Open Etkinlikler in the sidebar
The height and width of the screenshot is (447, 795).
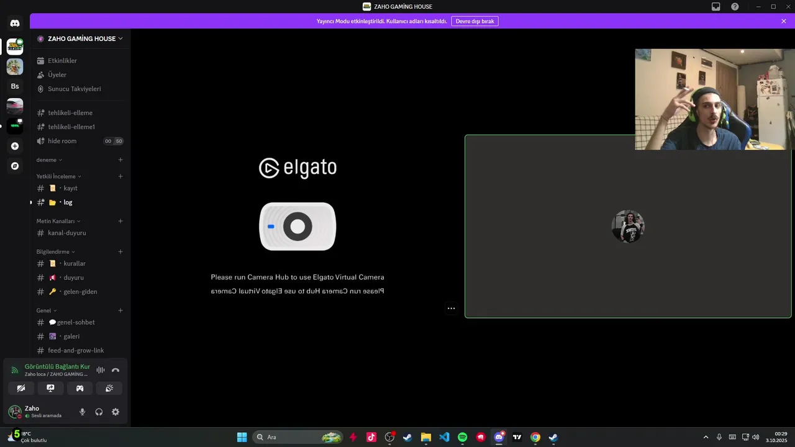[79, 61]
